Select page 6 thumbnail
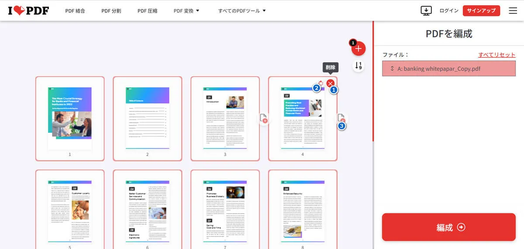Viewport: 524px width, 249px height. coord(147,209)
